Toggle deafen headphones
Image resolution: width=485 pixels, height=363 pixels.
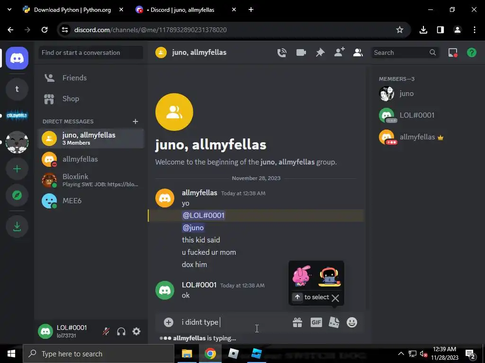(x=121, y=331)
